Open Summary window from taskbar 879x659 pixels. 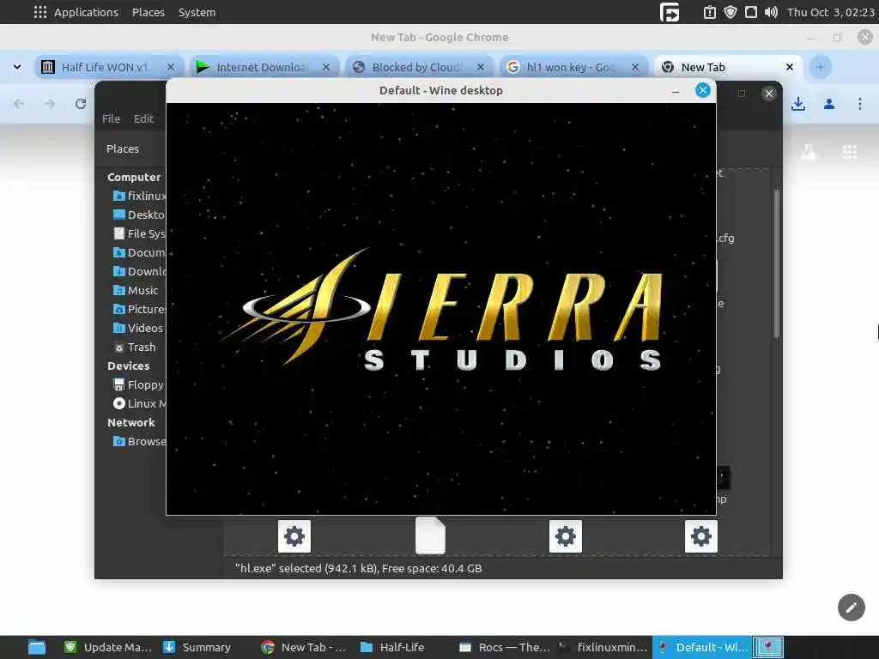click(x=197, y=647)
